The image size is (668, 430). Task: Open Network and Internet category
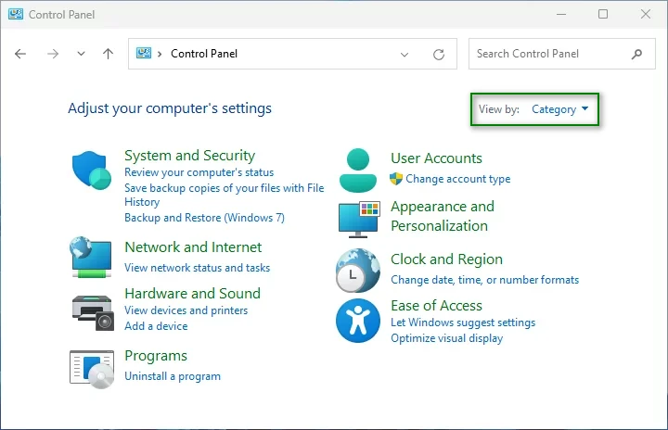tap(193, 247)
